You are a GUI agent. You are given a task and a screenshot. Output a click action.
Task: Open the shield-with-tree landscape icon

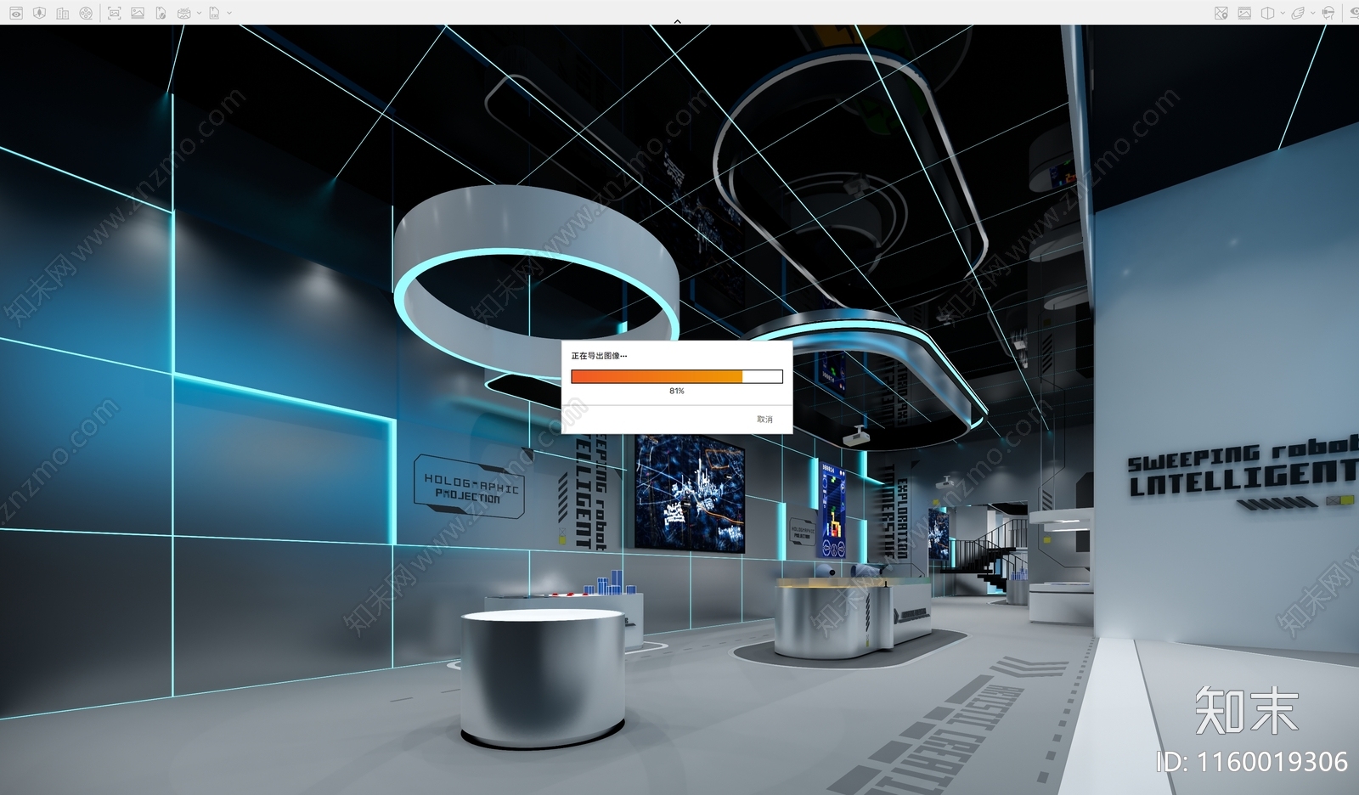[x=39, y=13]
